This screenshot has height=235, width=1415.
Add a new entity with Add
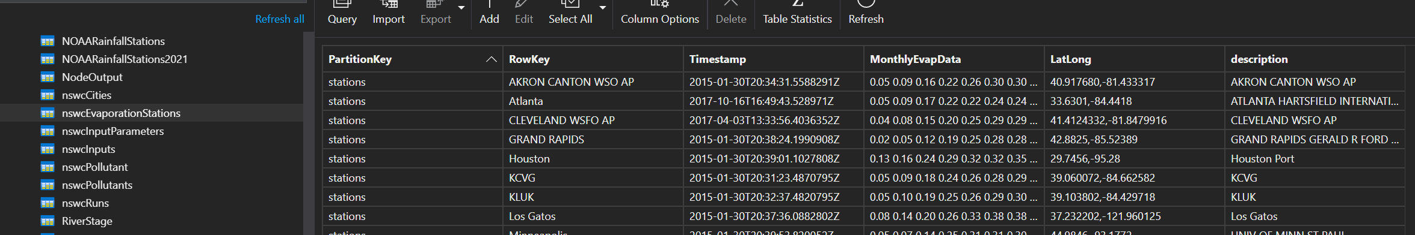[489, 13]
